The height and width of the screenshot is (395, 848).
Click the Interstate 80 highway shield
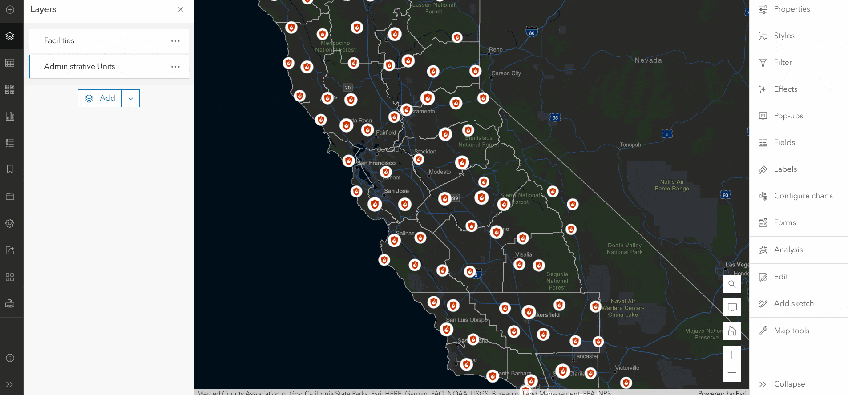click(x=532, y=32)
